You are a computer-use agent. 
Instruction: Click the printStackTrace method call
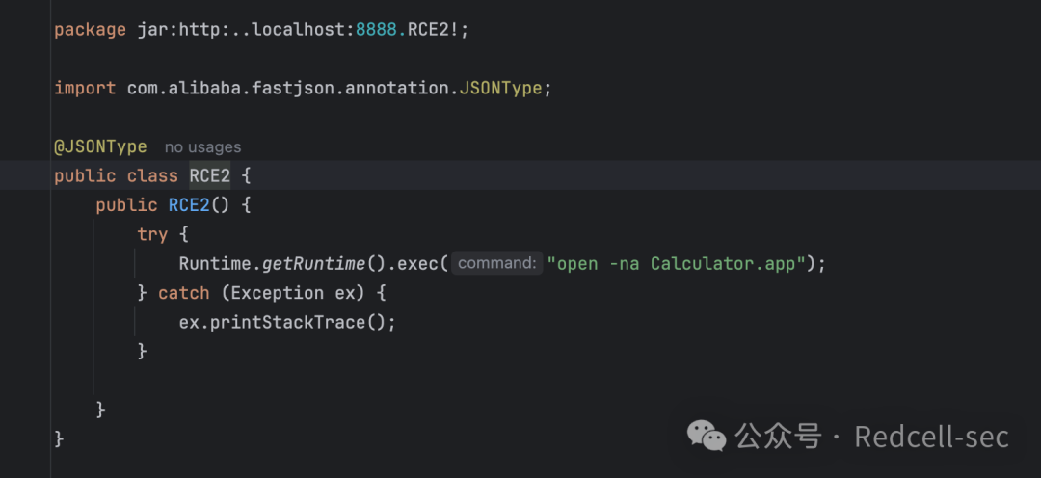292,322
